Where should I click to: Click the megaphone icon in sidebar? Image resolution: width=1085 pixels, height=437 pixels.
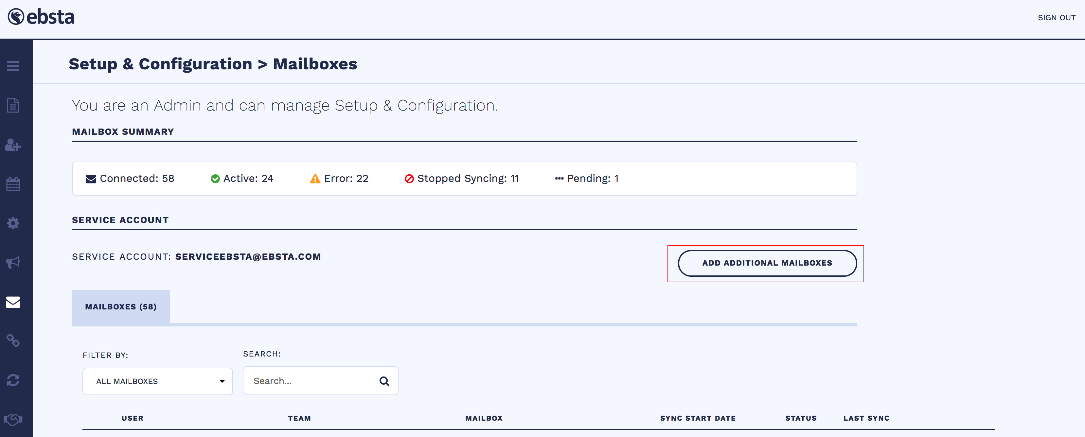[x=13, y=262]
